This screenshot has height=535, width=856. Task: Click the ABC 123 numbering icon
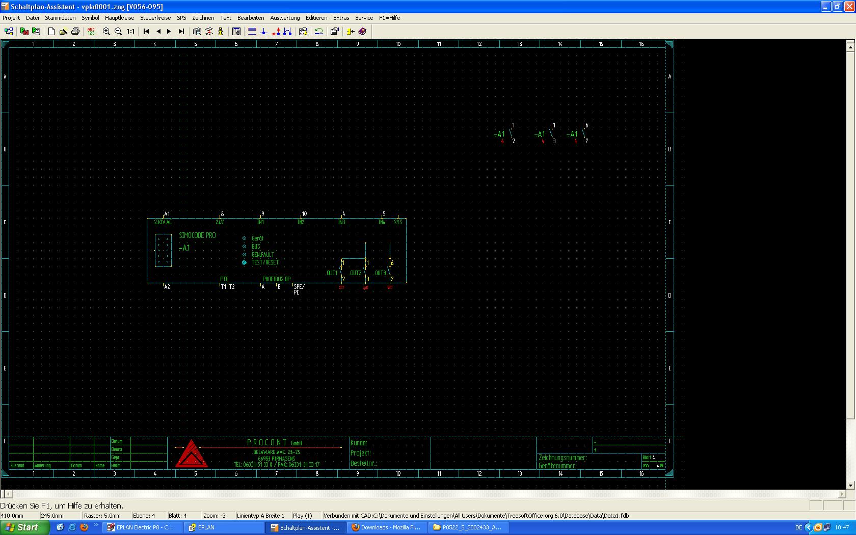point(91,32)
